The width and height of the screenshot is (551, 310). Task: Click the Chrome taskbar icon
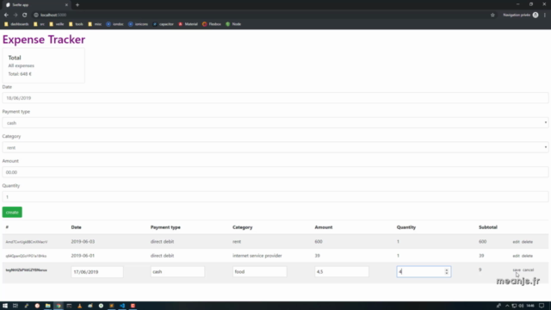pyautogui.click(x=59, y=306)
